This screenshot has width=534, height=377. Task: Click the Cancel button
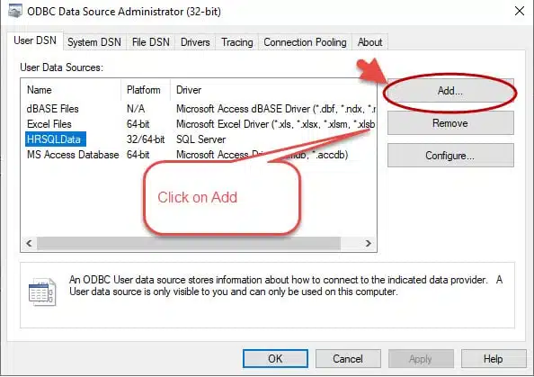click(348, 359)
